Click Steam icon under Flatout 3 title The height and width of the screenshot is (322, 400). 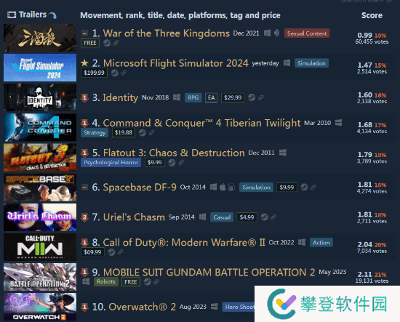click(x=172, y=162)
